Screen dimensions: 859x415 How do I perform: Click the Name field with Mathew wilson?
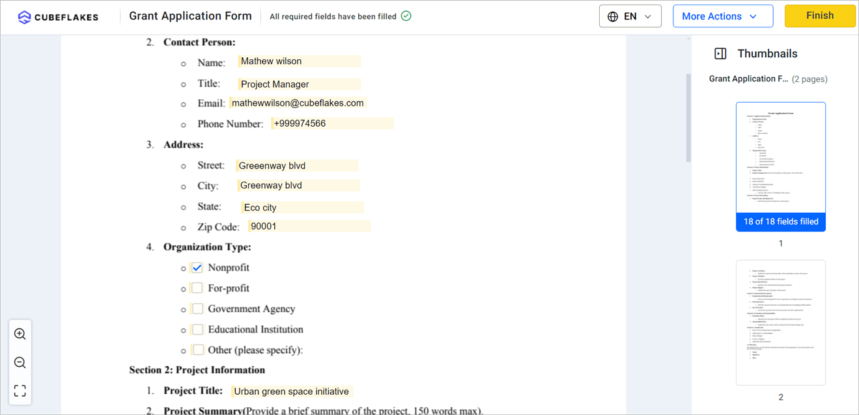point(299,61)
